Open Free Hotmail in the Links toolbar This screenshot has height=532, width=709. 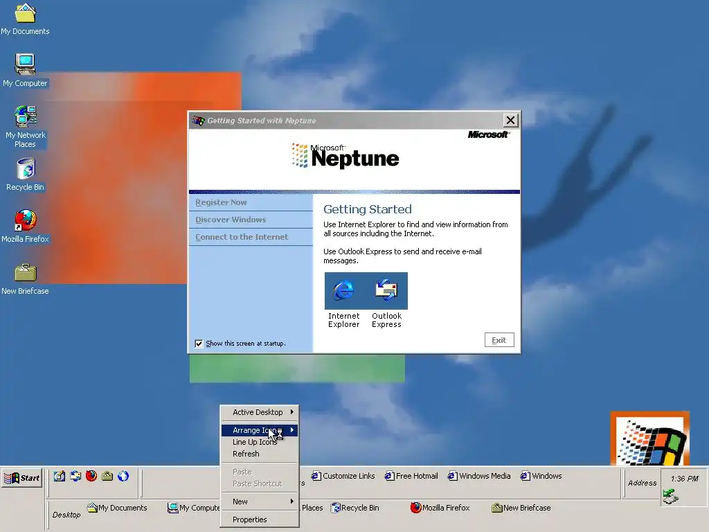tap(411, 476)
